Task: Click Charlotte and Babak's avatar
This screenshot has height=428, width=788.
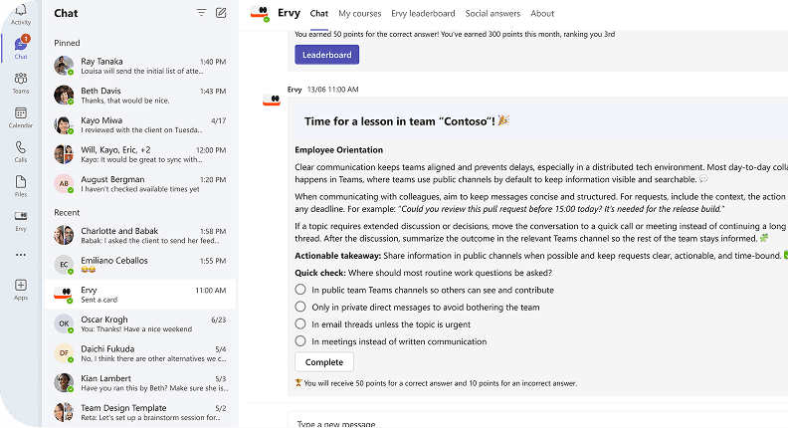Action: tap(64, 235)
